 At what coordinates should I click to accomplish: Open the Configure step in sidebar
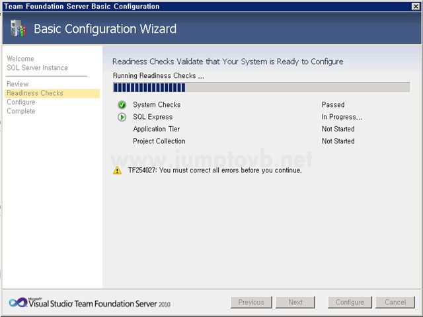click(21, 102)
